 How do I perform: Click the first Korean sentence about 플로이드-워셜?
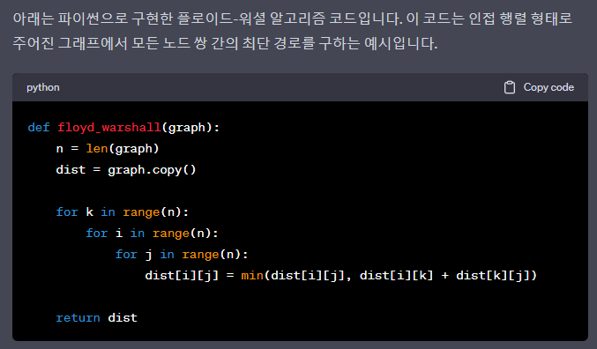coord(207,19)
